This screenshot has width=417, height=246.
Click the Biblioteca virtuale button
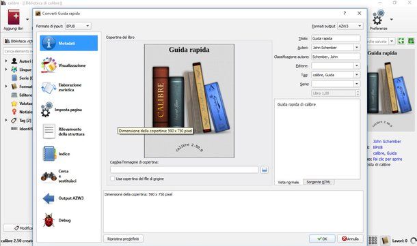point(18,41)
